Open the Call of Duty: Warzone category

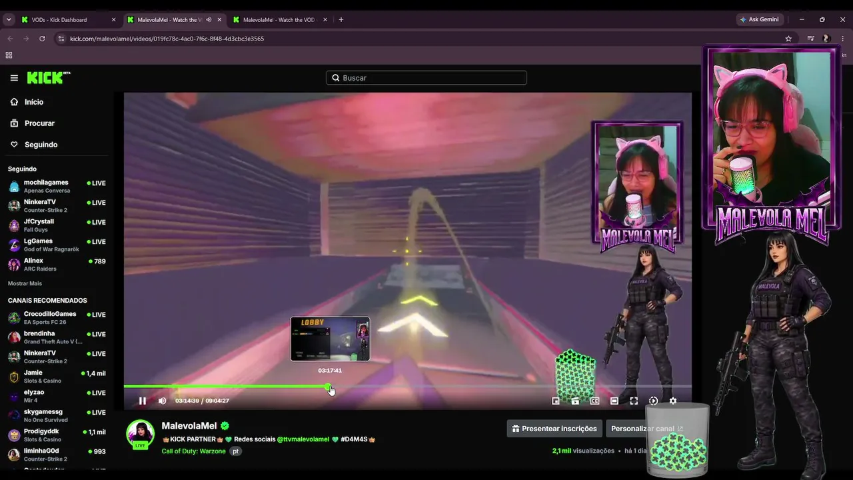pyautogui.click(x=193, y=451)
